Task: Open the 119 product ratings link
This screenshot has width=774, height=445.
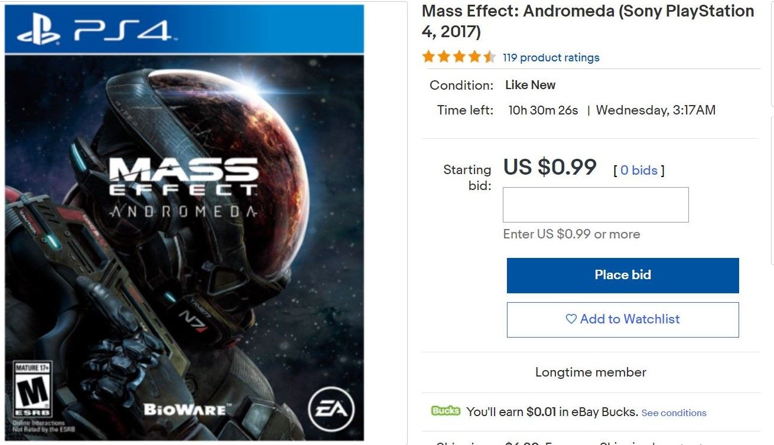Action: click(x=551, y=57)
